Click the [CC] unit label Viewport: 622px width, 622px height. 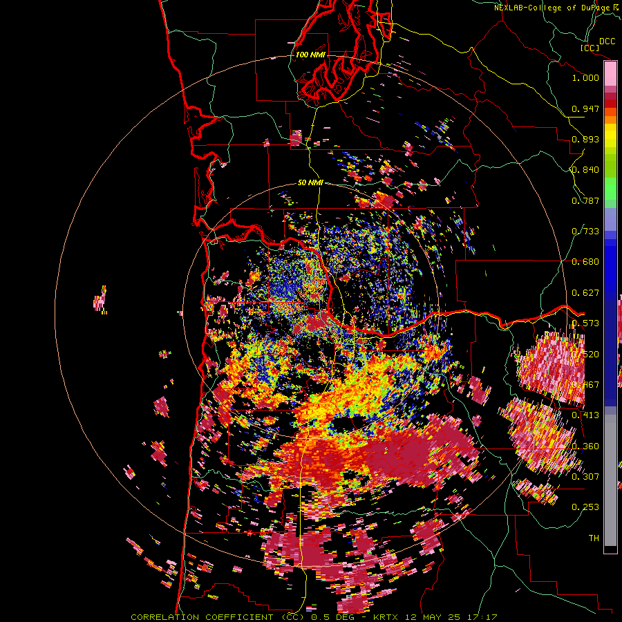[590, 48]
